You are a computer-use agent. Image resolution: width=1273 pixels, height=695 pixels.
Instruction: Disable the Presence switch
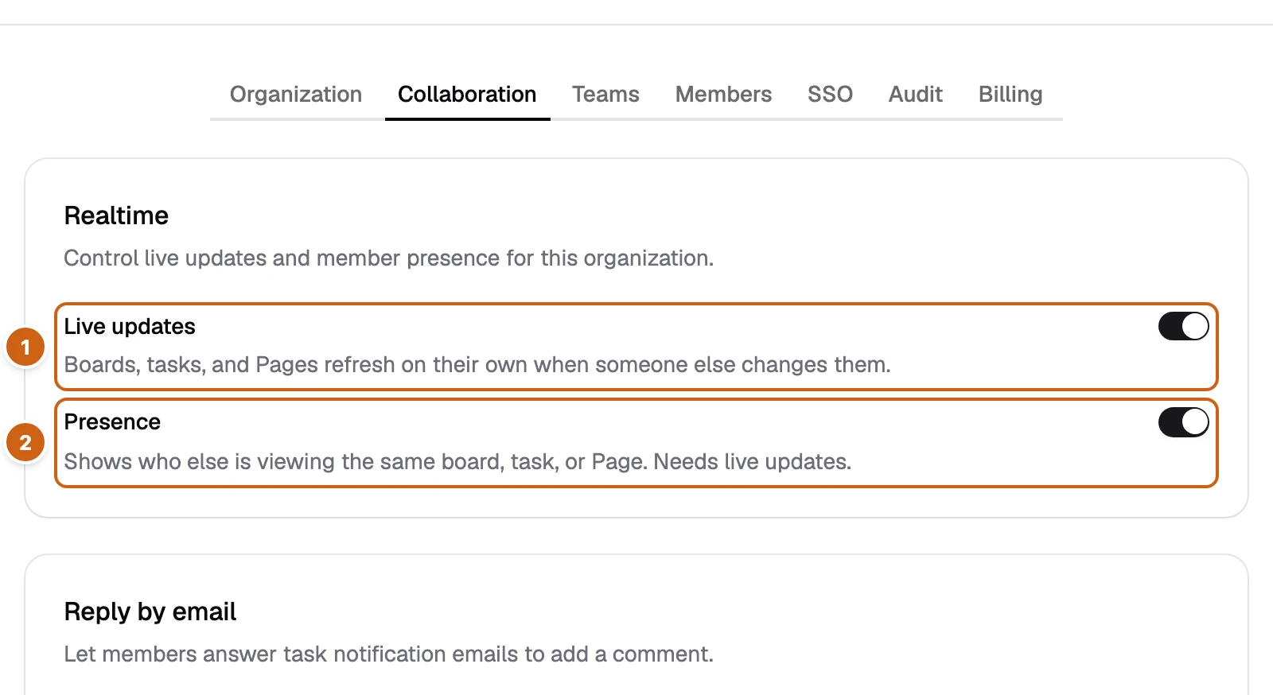1183,422
